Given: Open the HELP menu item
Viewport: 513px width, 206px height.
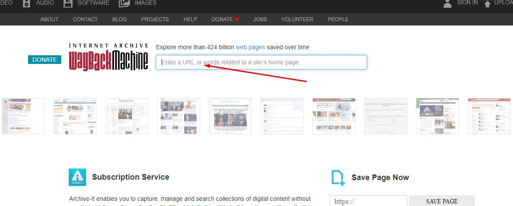Looking at the screenshot, I should 190,19.
